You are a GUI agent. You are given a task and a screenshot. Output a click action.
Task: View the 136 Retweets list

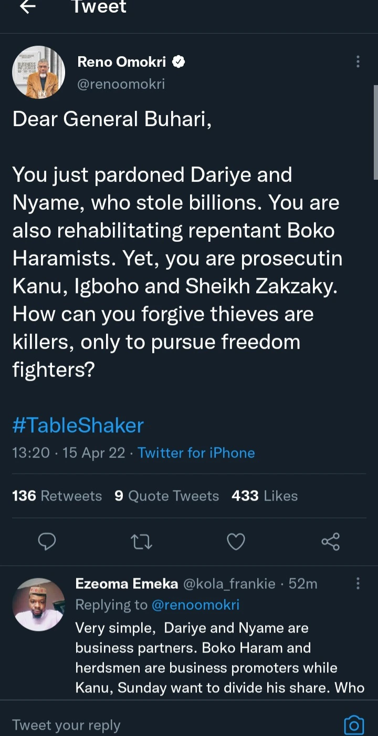(57, 496)
